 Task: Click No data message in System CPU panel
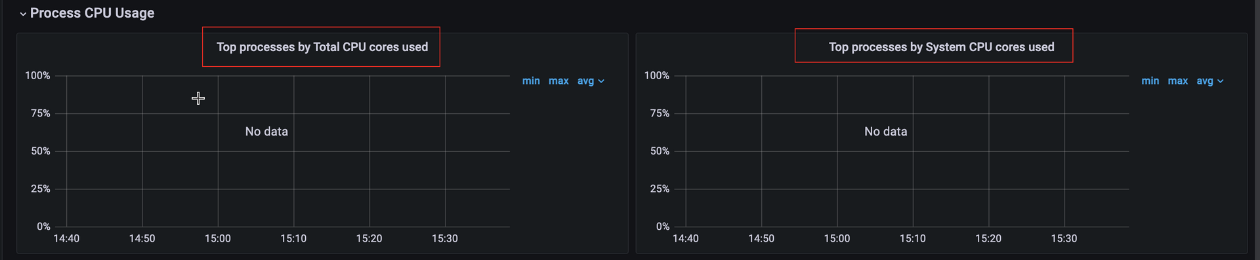click(x=885, y=132)
